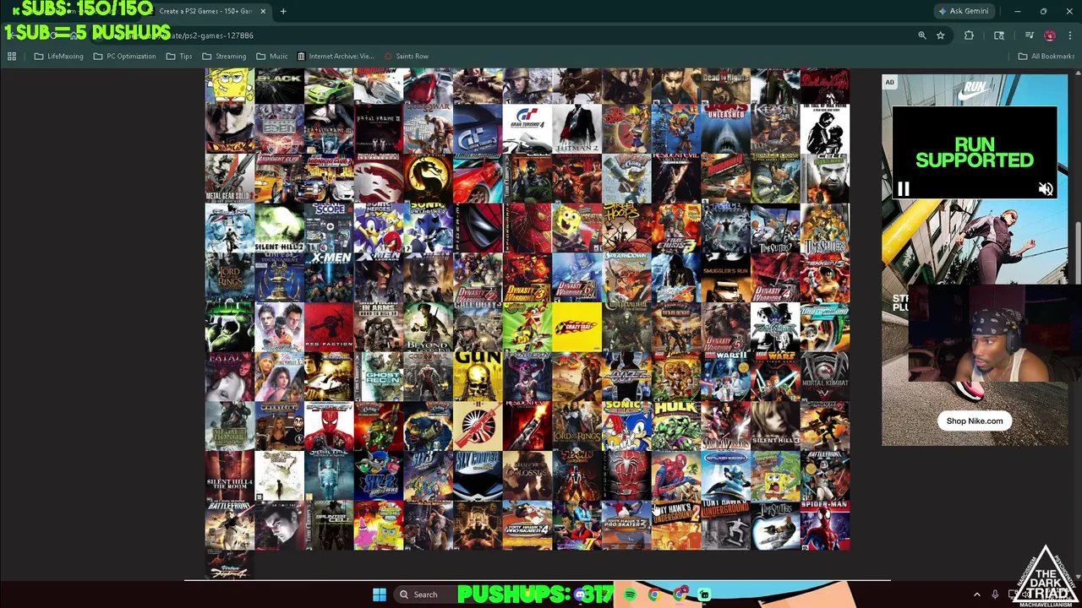
Task: Choose the Dynasty Warriors 3 cover
Action: click(527, 278)
